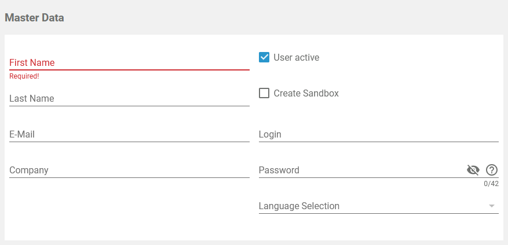Viewport: 508px width, 245px height.
Task: Click the Login input field
Action: (x=378, y=135)
